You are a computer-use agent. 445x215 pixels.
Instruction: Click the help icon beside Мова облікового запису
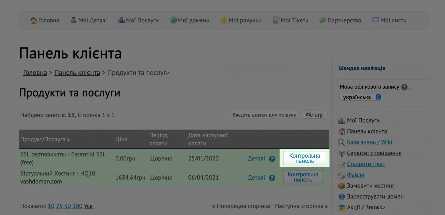point(404,87)
